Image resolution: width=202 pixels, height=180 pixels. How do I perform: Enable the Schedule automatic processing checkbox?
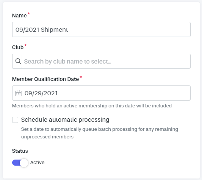pyautogui.click(x=15, y=120)
